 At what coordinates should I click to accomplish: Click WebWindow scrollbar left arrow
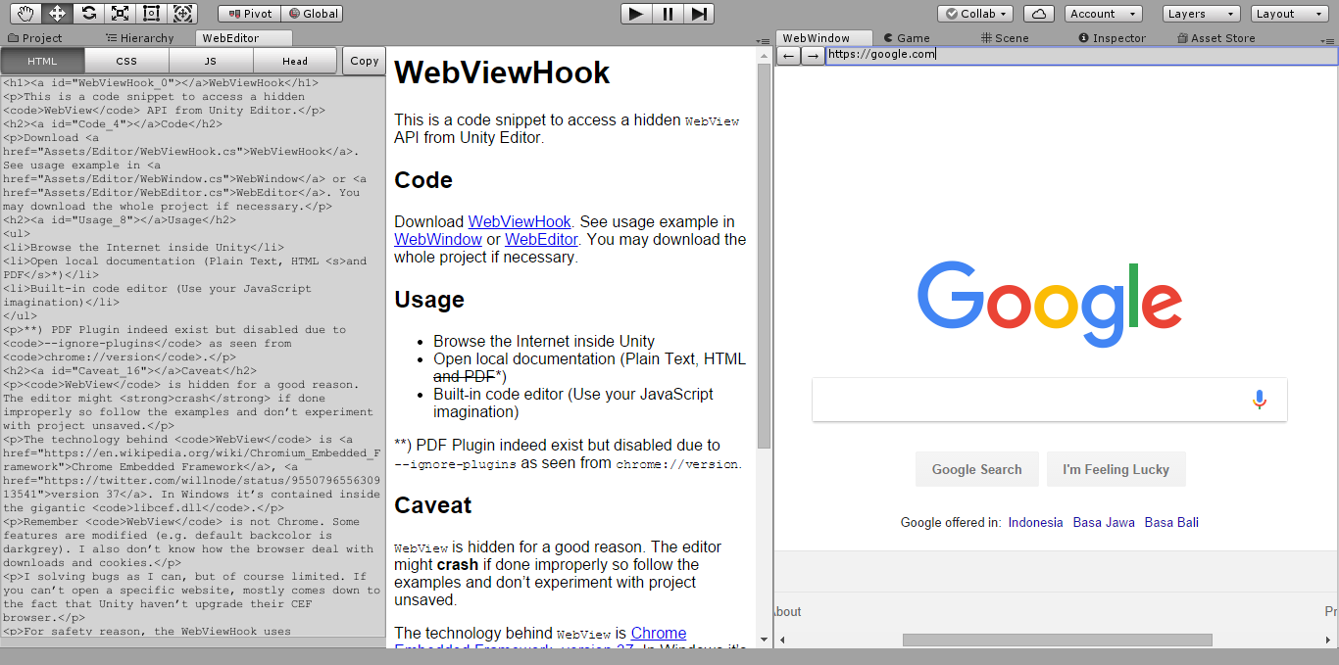(780, 640)
